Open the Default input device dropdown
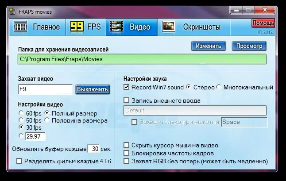The height and width of the screenshot is (181, 286). coord(195,110)
